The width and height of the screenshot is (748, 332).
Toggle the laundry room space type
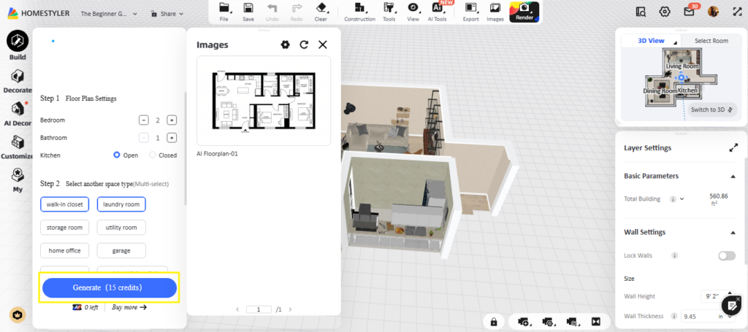coord(121,204)
